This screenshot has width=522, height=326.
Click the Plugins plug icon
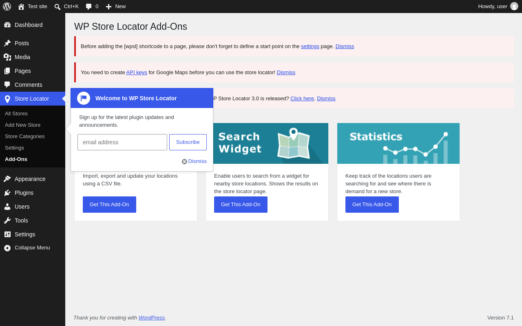click(x=7, y=193)
